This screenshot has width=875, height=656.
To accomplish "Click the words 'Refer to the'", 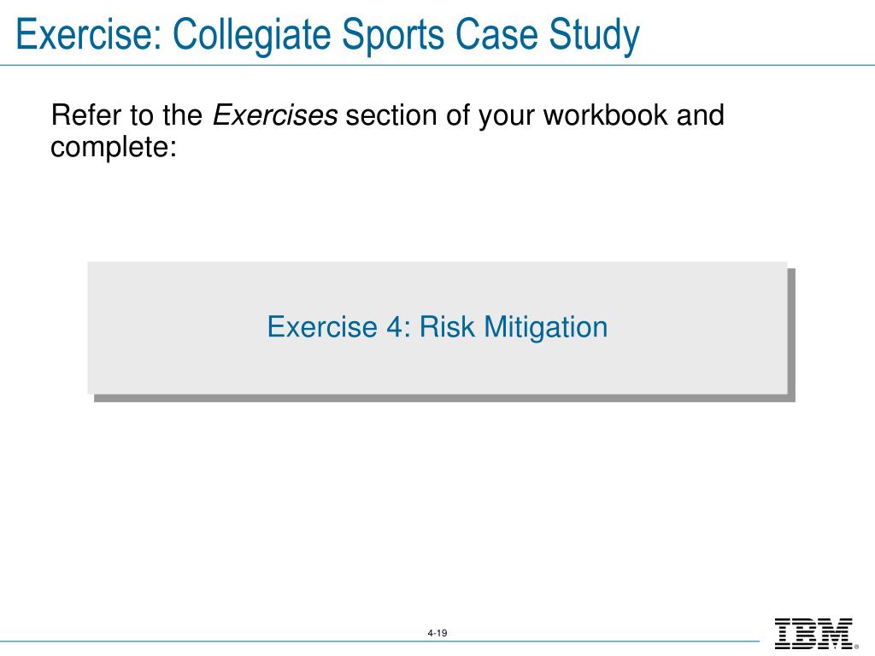I will pos(126,115).
